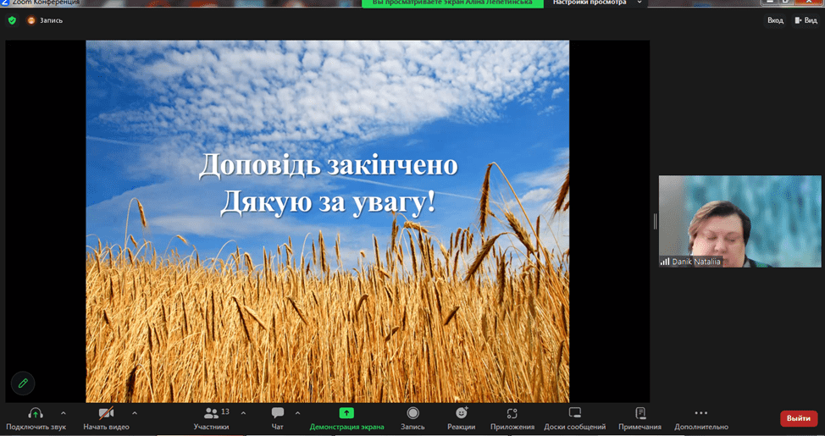Open the Дополнительно more options menu

point(700,413)
